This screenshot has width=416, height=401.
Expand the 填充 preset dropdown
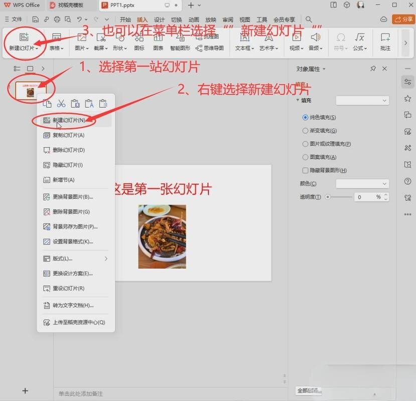[x=362, y=101]
